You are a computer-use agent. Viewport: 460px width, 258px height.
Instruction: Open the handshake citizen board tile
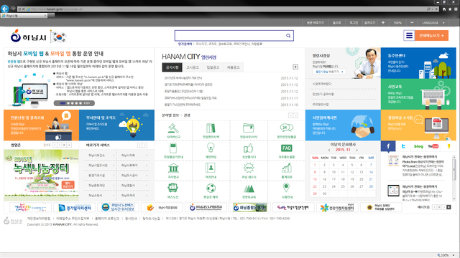[x=343, y=125]
